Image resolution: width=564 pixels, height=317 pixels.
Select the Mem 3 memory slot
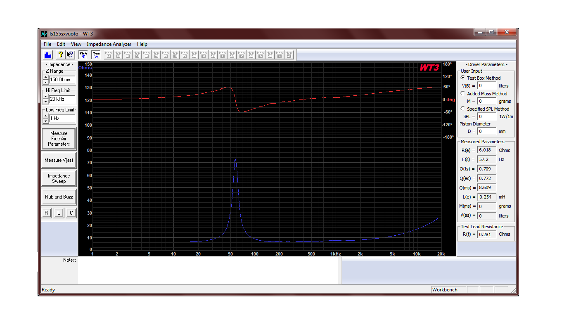(128, 54)
